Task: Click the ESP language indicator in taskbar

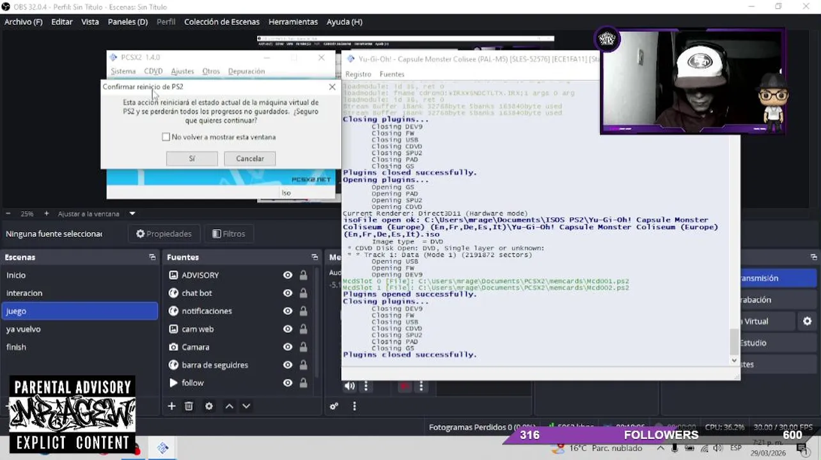Action: coord(736,448)
